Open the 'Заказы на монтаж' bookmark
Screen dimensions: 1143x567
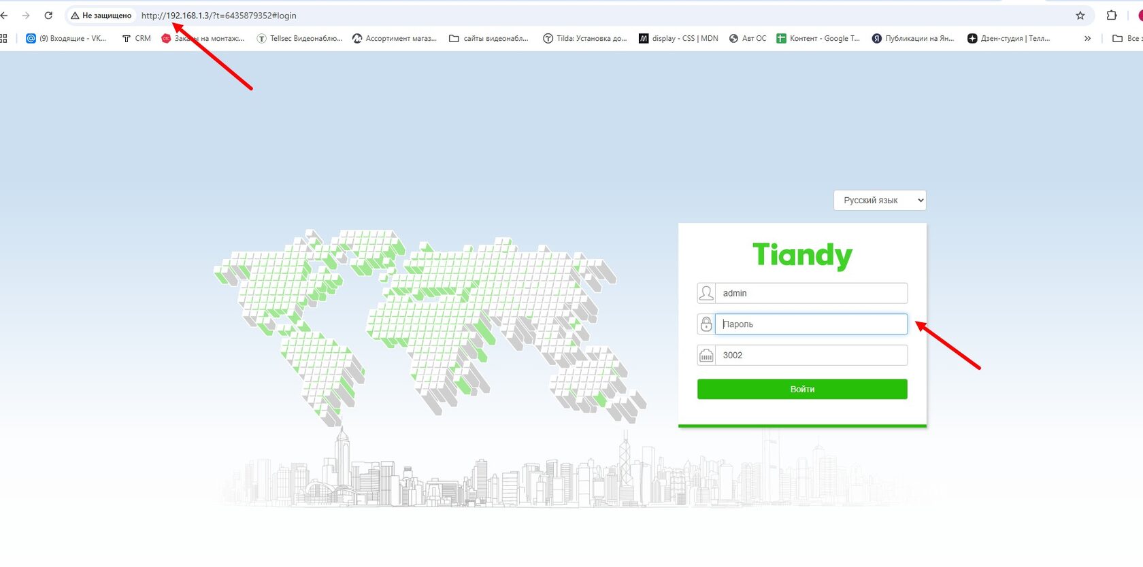(203, 38)
